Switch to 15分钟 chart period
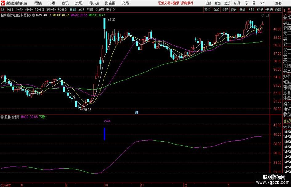The image size is (291, 187). (40, 10)
